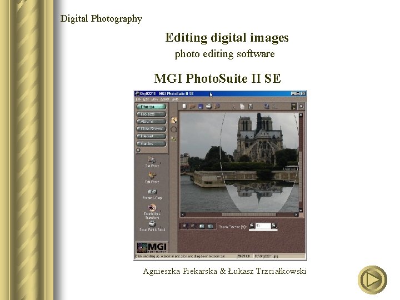This screenshot has width=400, height=300.
Task: Select the Internet button
Action: (151, 136)
